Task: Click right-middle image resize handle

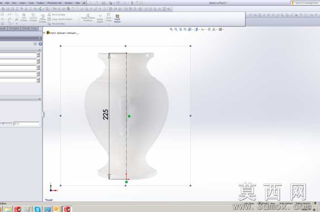Action: click(191, 115)
